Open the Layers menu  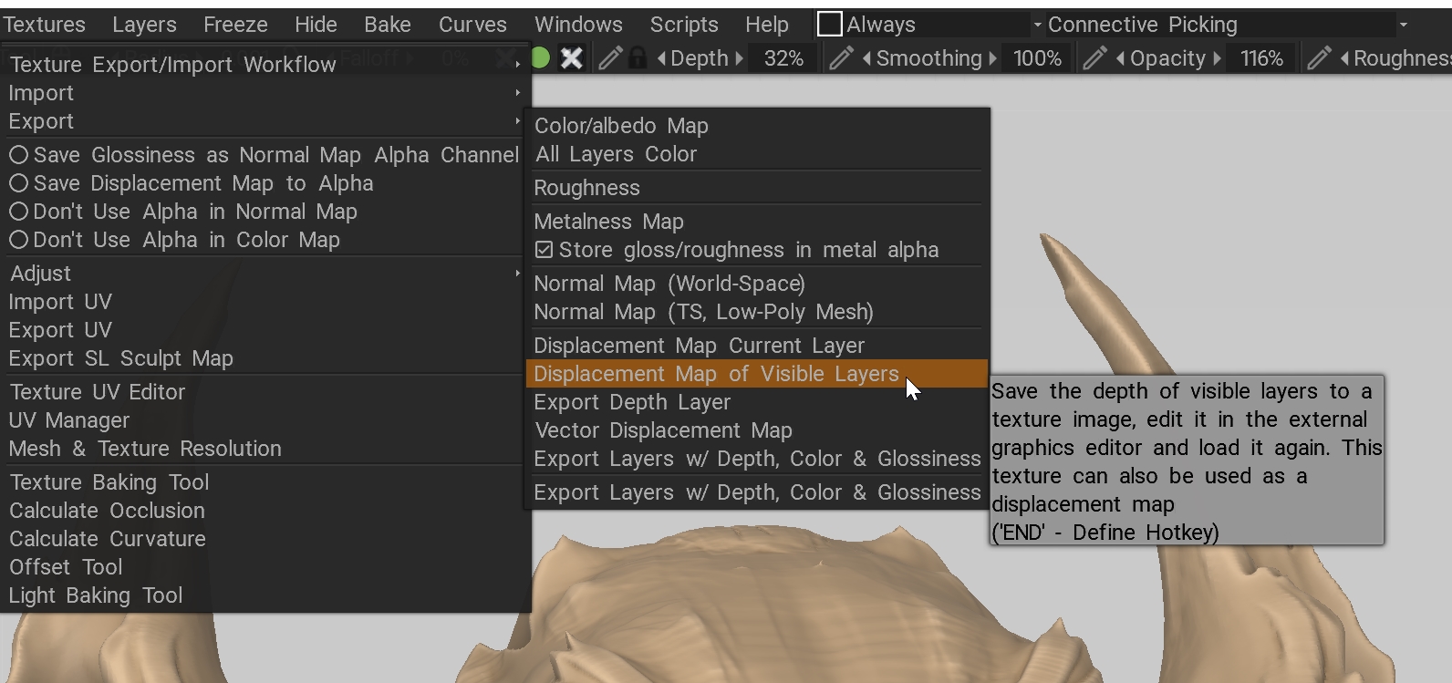[144, 25]
